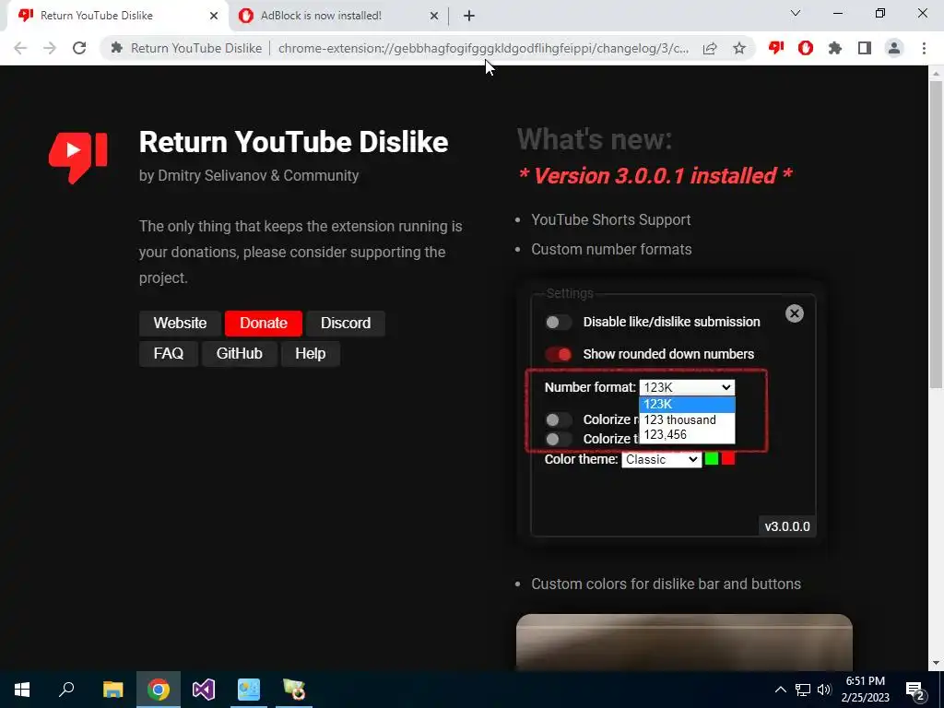Reload the current page
The width and height of the screenshot is (944, 708).
tap(79, 48)
